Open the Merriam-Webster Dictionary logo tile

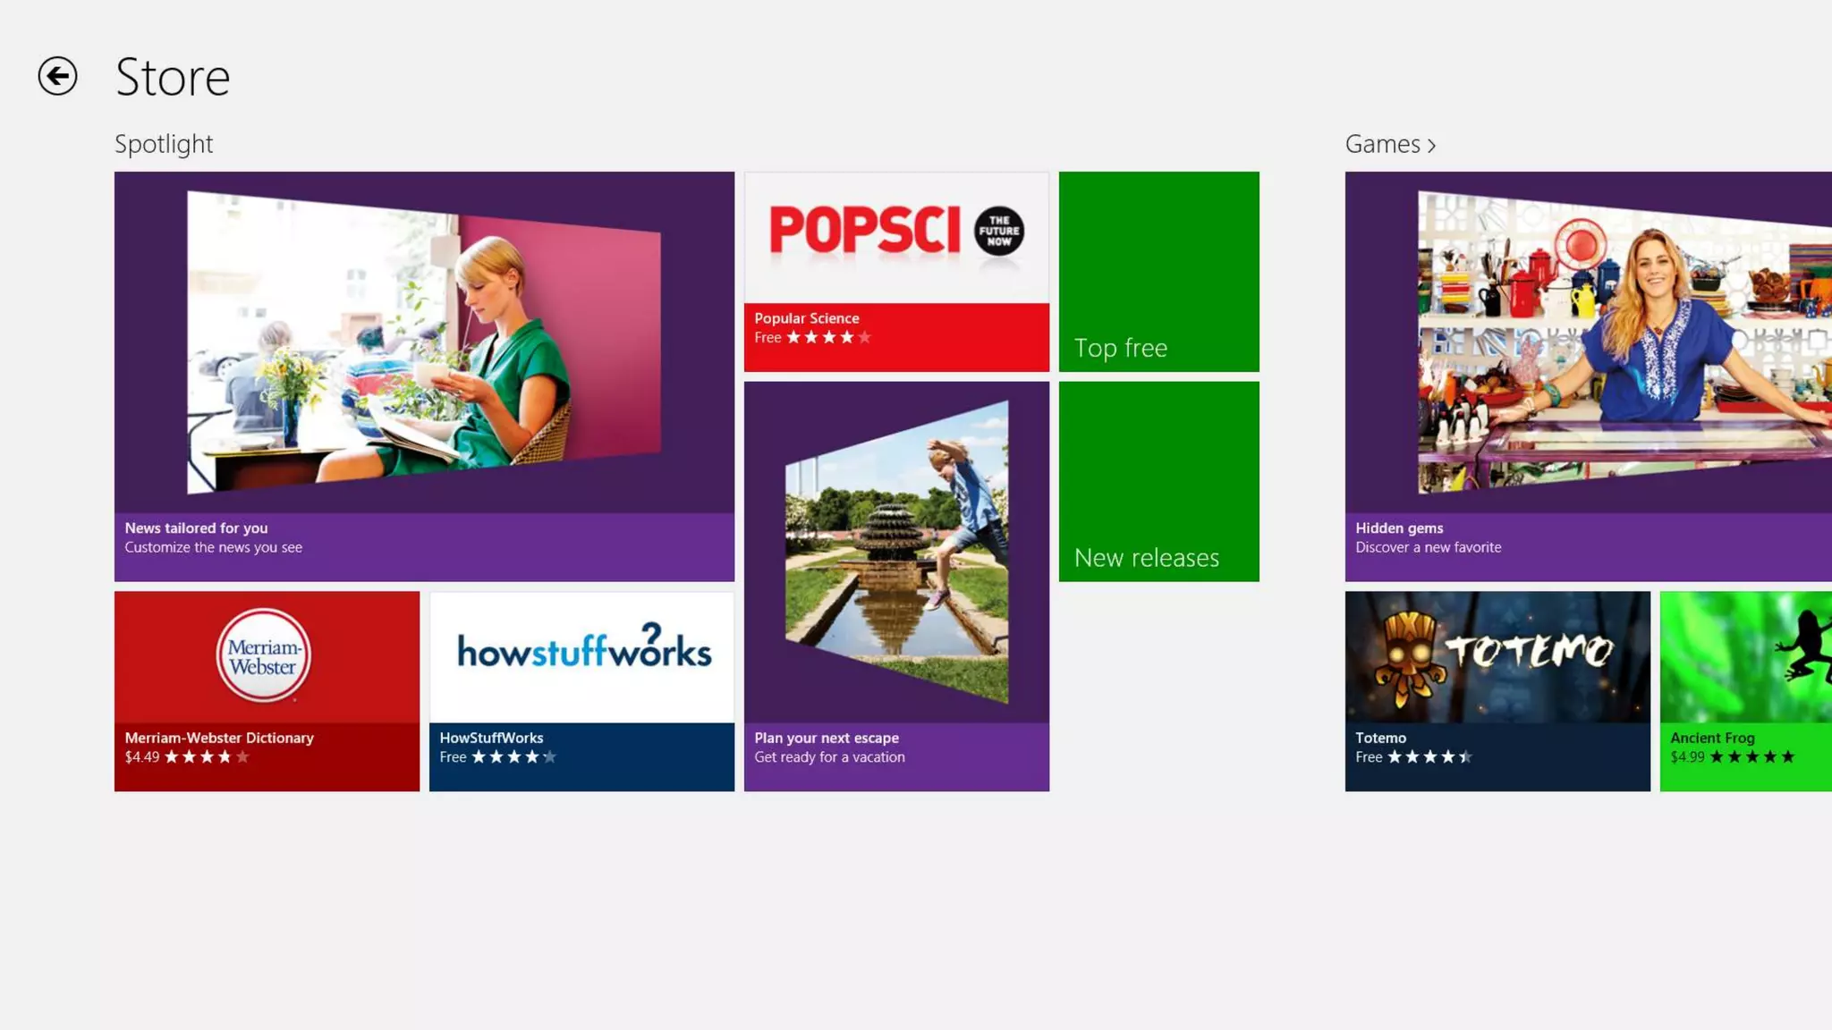[x=264, y=656]
